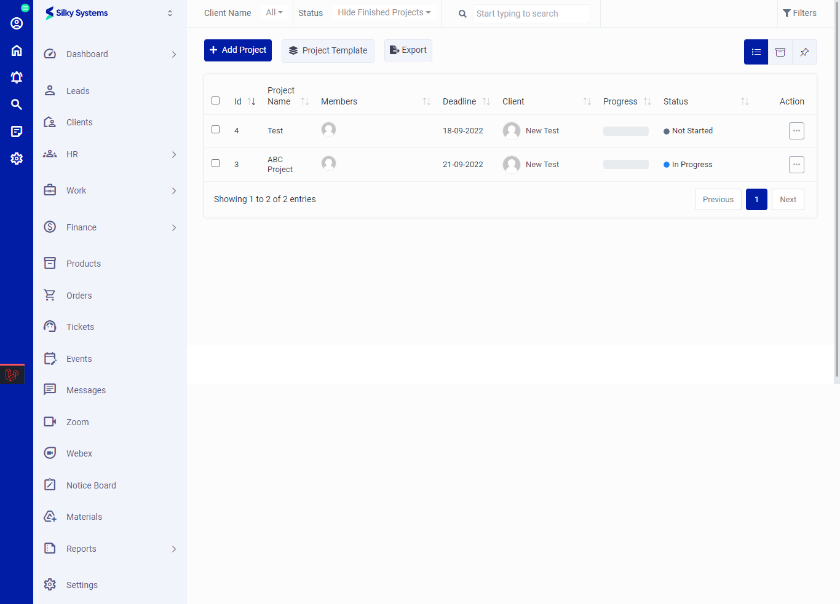The height and width of the screenshot is (604, 840).
Task: Open the Hide Finished Projects dropdown
Action: [383, 12]
